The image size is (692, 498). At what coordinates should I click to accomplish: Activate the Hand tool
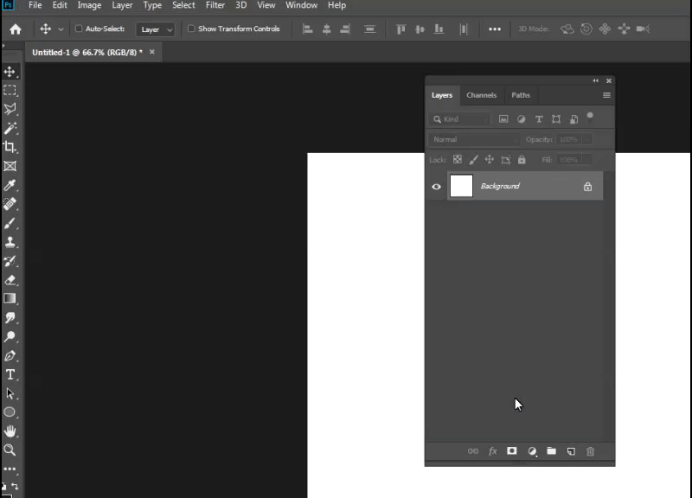tap(10, 431)
